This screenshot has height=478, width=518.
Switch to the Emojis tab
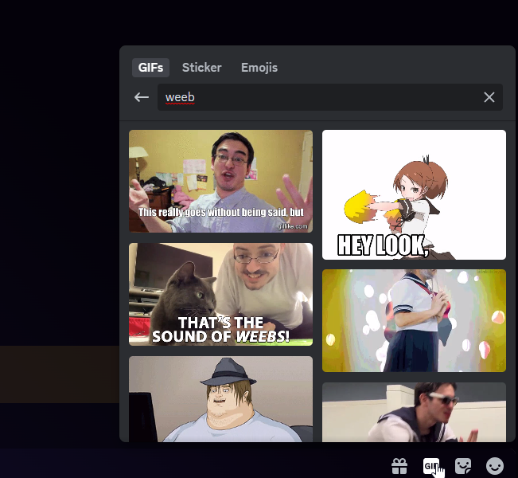[259, 68]
